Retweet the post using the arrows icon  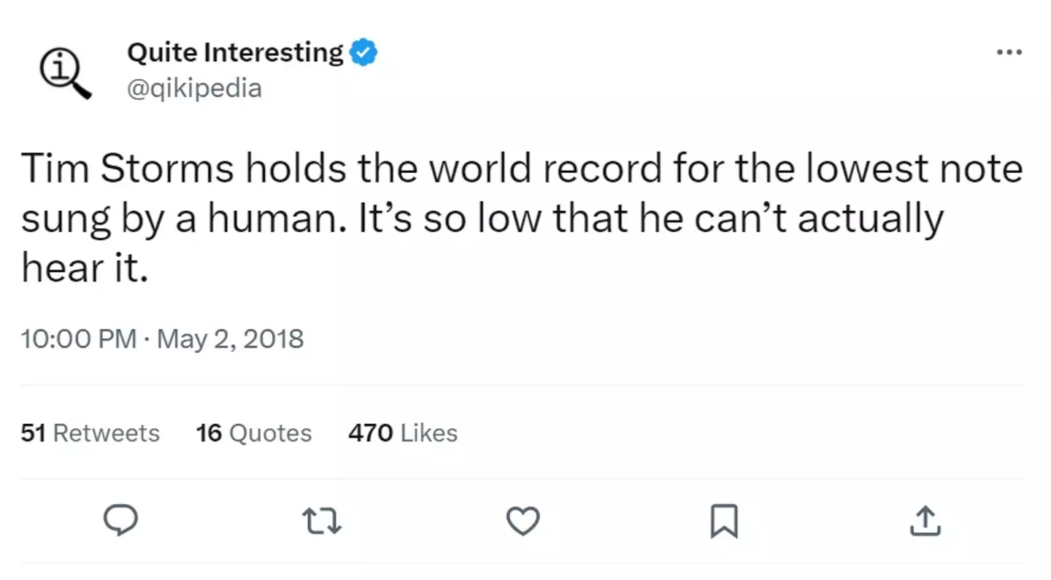pyautogui.click(x=322, y=521)
